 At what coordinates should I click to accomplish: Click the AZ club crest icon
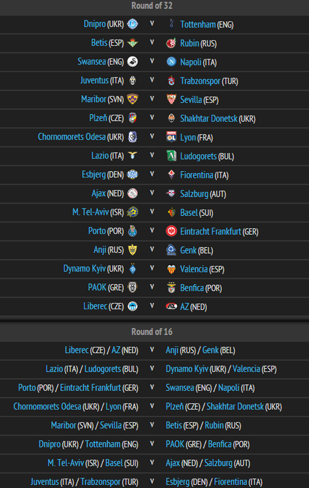pyautogui.click(x=171, y=306)
